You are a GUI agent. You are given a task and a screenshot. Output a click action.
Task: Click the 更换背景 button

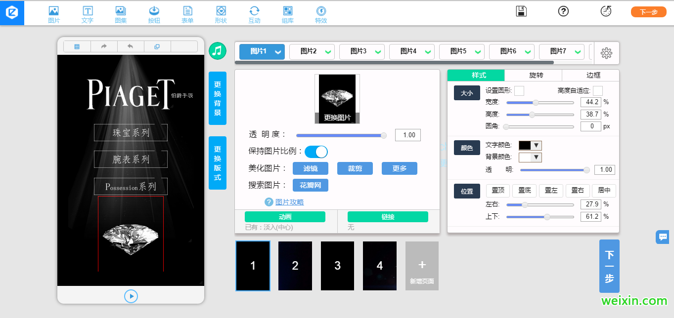point(218,98)
